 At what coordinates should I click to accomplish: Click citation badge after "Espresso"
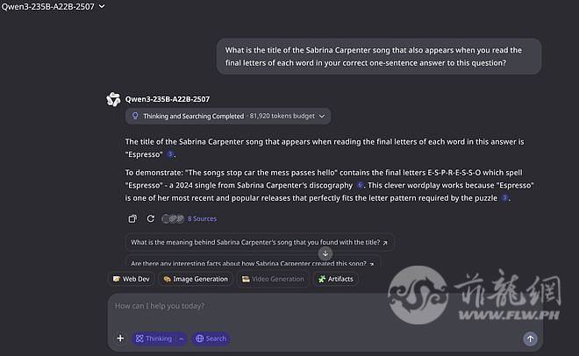(170, 154)
